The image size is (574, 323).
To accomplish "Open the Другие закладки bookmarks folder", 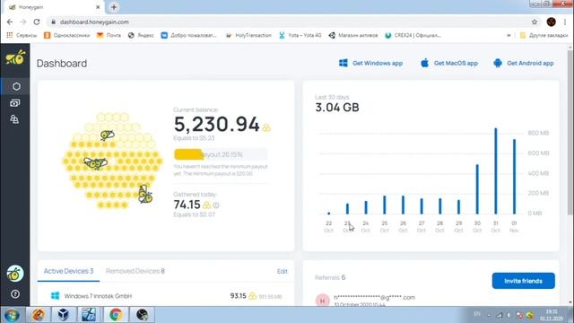I will [544, 35].
